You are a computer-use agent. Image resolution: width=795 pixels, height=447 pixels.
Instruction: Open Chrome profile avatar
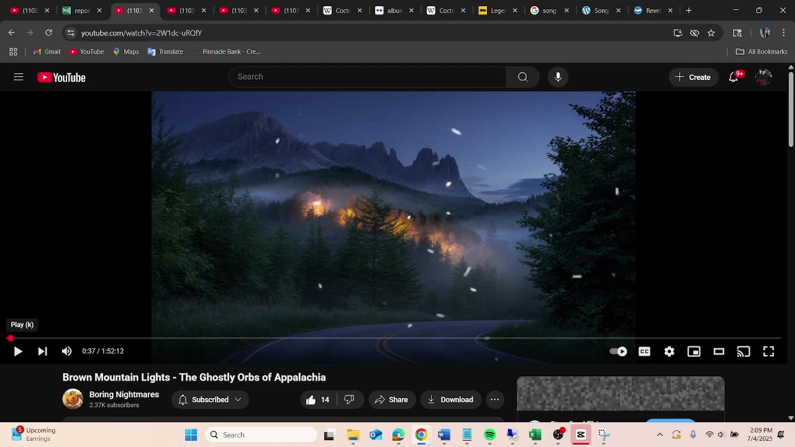pos(765,33)
